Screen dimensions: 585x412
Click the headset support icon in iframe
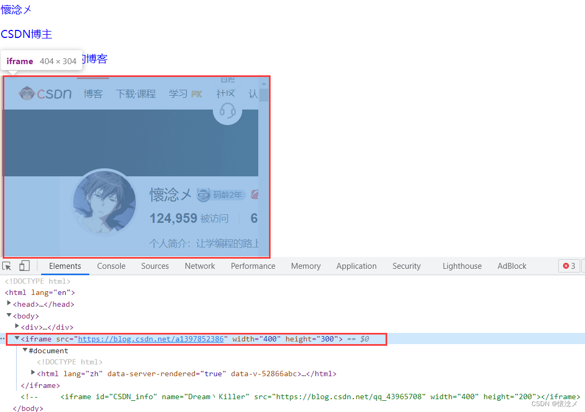227,111
